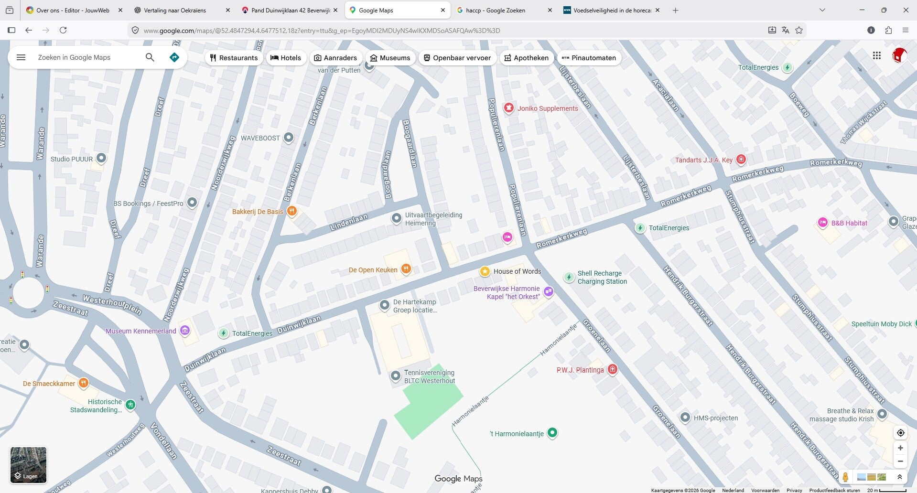Show Openbaar vervoer places

pyautogui.click(x=457, y=58)
